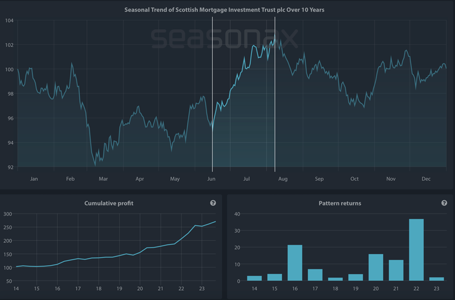Select the 2021 bar in Pattern returns

point(396,271)
